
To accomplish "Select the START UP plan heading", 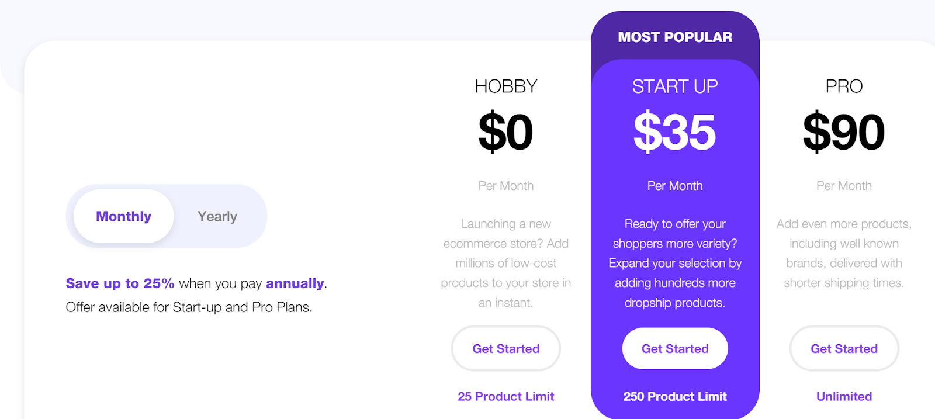I will click(x=674, y=86).
